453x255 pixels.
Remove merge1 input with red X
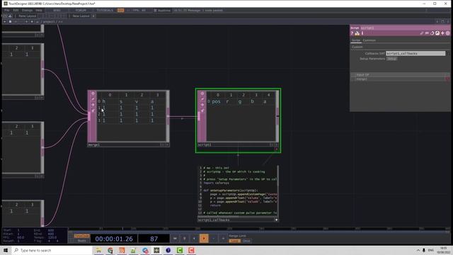point(447,79)
